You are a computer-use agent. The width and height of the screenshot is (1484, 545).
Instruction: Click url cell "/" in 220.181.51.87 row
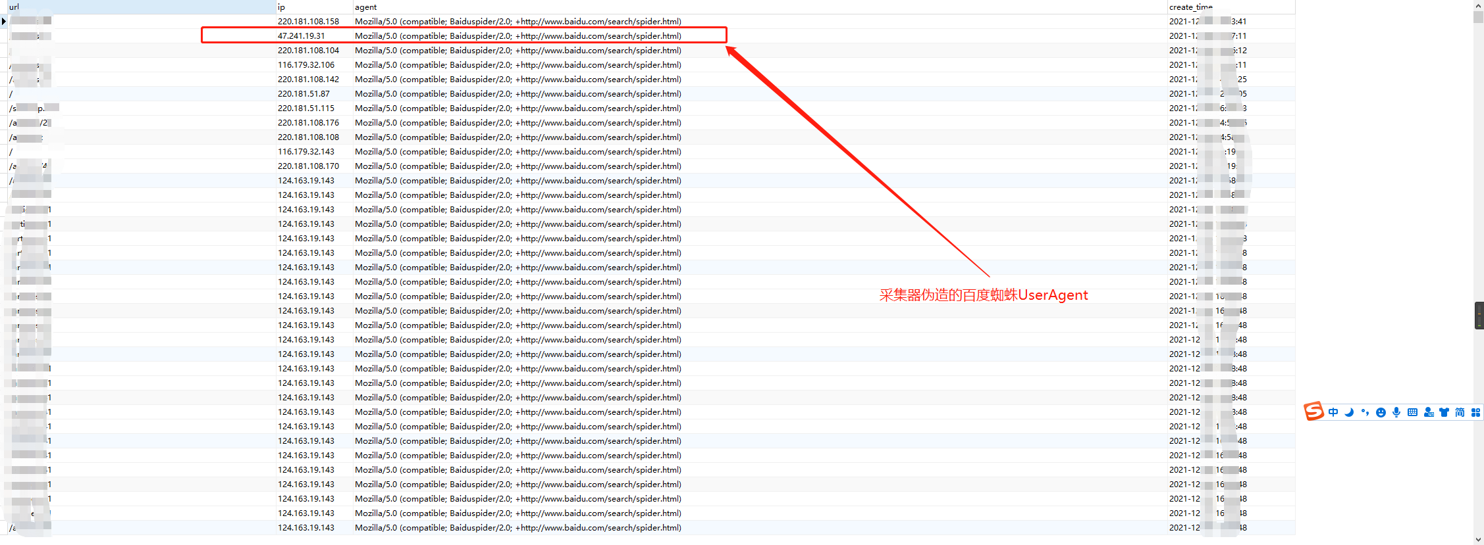(x=142, y=93)
